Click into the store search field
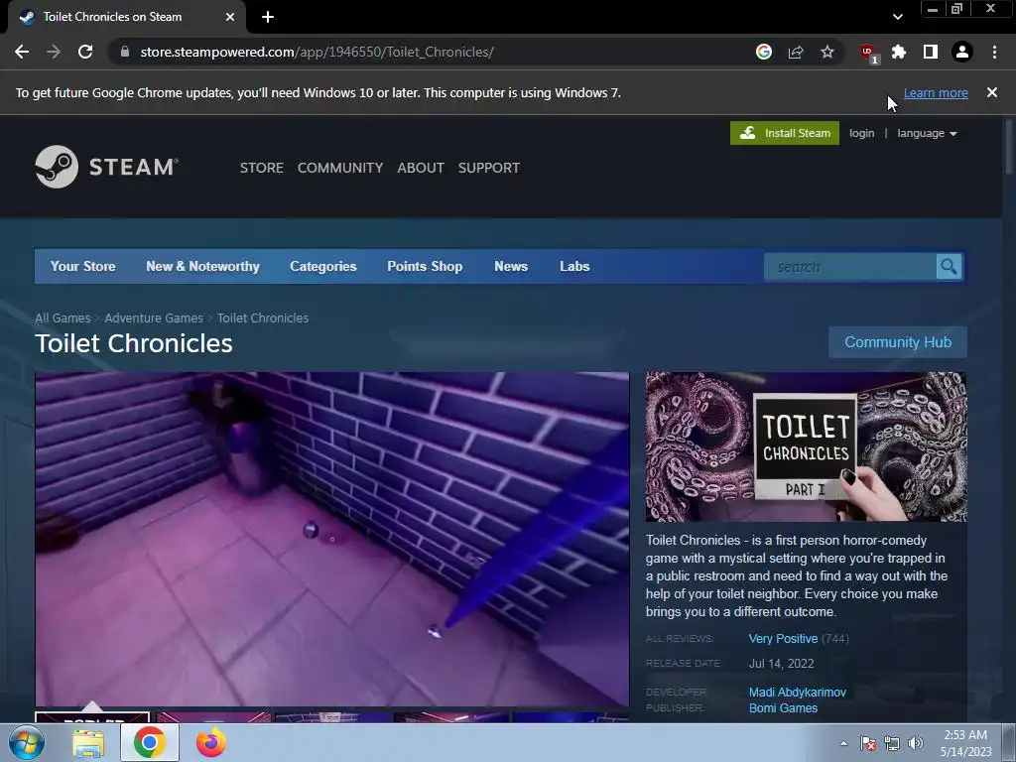 pyautogui.click(x=850, y=267)
